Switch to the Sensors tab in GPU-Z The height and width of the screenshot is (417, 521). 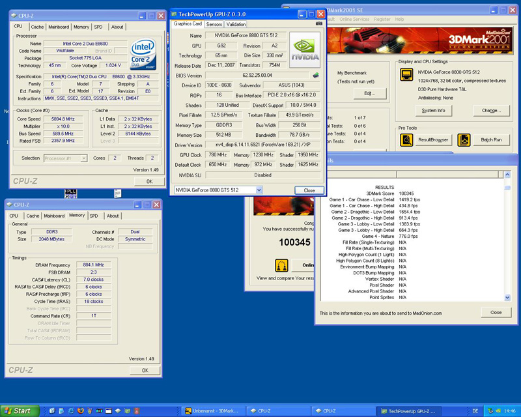tap(214, 24)
